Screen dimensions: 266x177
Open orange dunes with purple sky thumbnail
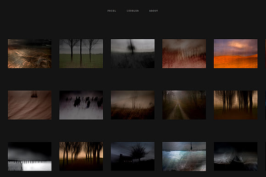[x=235, y=54]
